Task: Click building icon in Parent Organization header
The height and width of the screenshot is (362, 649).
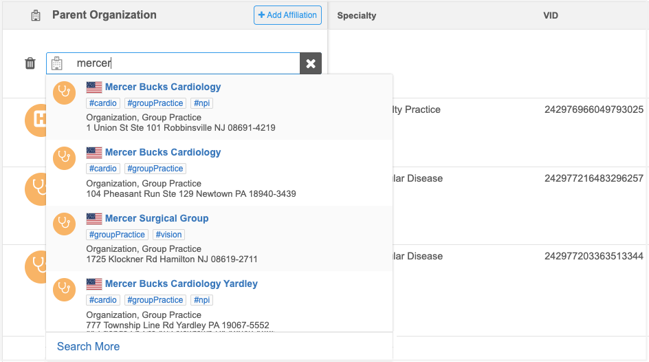Action: click(x=36, y=15)
